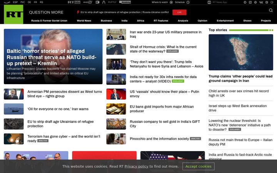Switch language to DE
Image resolution: width=277 pixels, height=173 pixels.
click(29, 2)
